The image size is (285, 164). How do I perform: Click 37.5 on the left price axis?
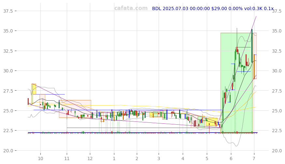[x=8, y=11]
